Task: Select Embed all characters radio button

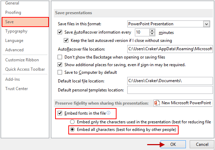Action: (72, 130)
